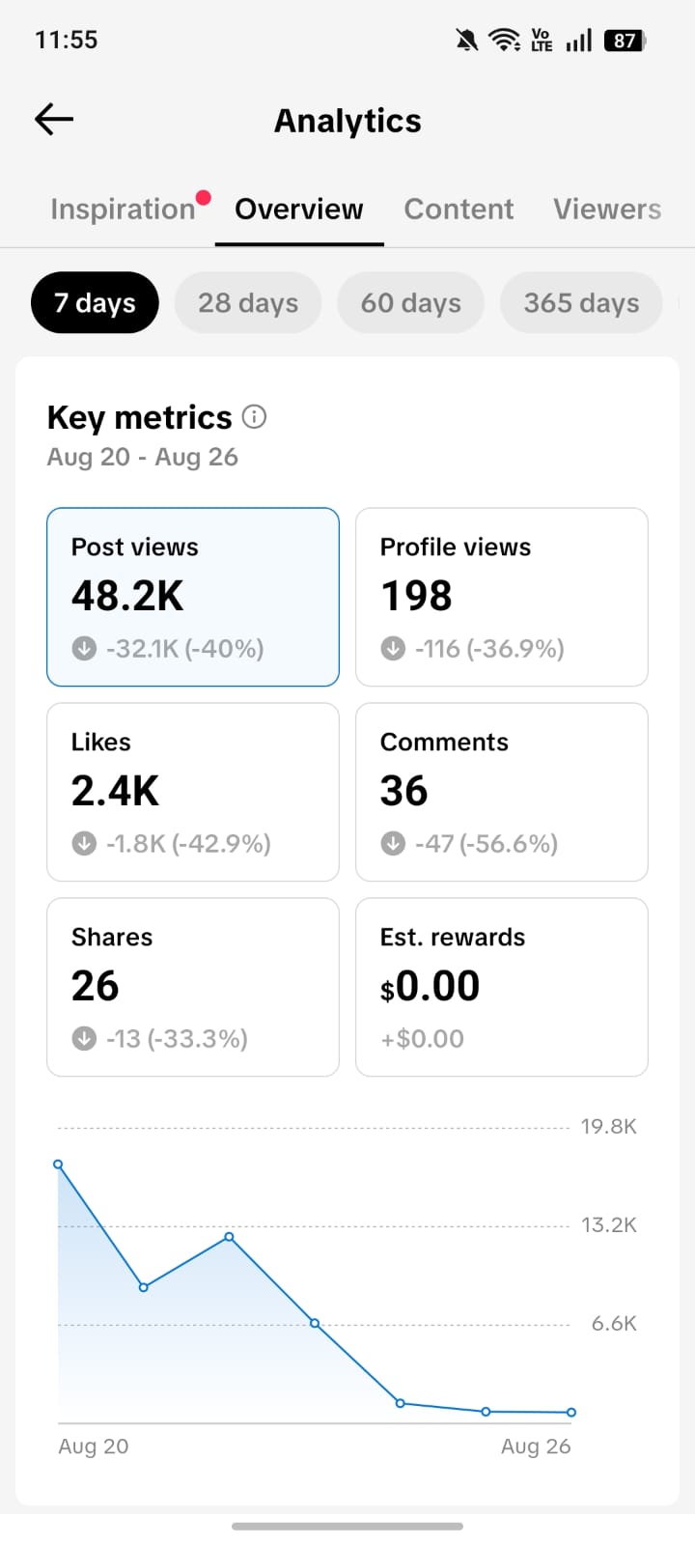The height and width of the screenshot is (1545, 695).
Task: Tap the battery level indicator
Action: tap(625, 40)
